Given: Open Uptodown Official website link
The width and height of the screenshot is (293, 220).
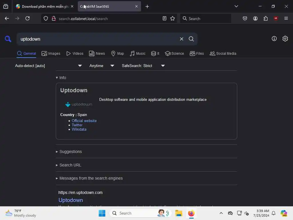Looking at the screenshot, I should pos(84,121).
